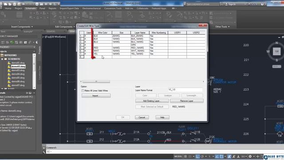The width and height of the screenshot is (284, 160).
Task: Select demo02.dwg in project tree
Action: click(x=18, y=67)
